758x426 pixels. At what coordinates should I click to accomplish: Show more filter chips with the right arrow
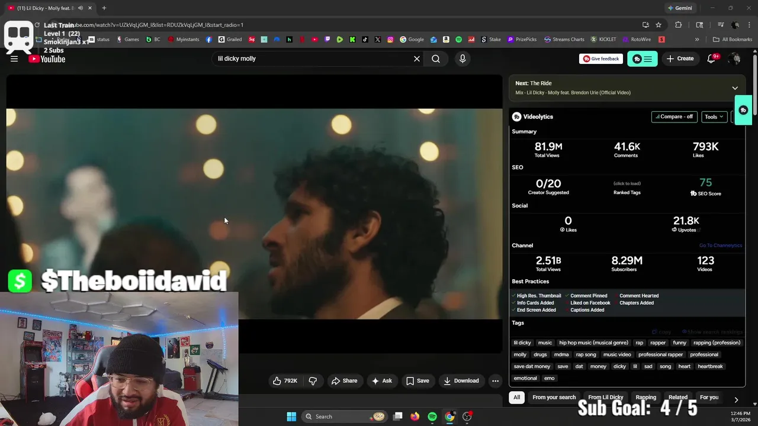[736, 400]
